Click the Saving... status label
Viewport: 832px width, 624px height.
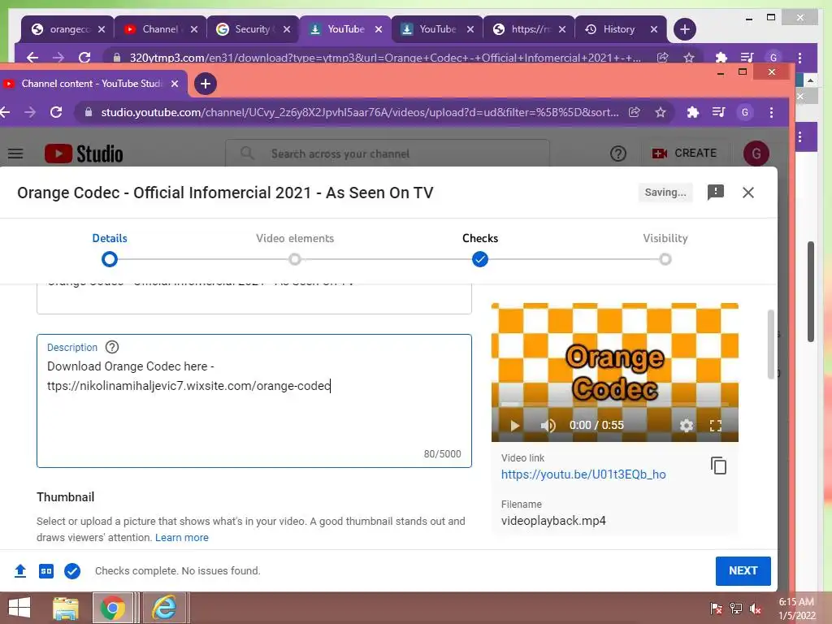tap(665, 192)
